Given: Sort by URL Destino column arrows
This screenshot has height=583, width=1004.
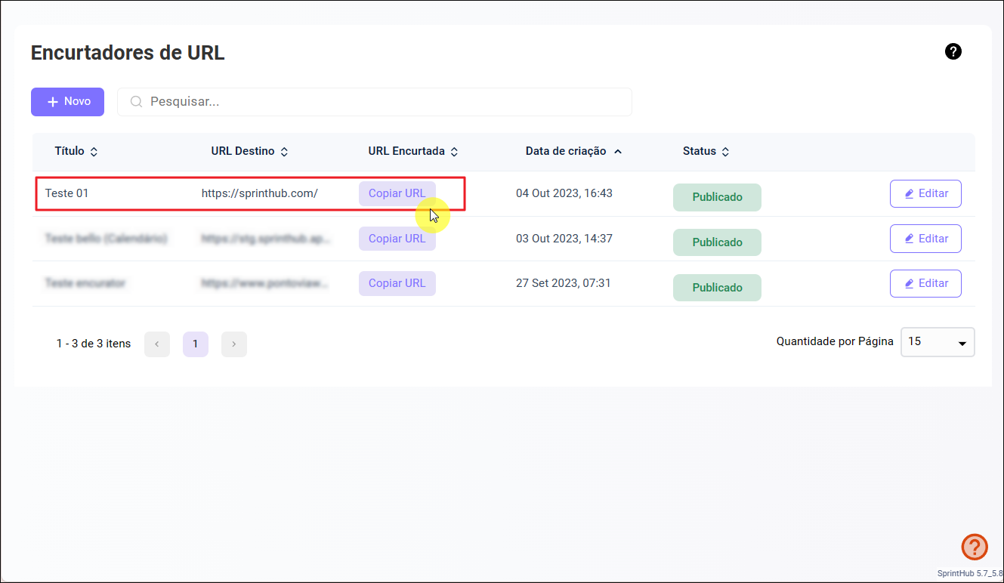Looking at the screenshot, I should click(x=284, y=152).
